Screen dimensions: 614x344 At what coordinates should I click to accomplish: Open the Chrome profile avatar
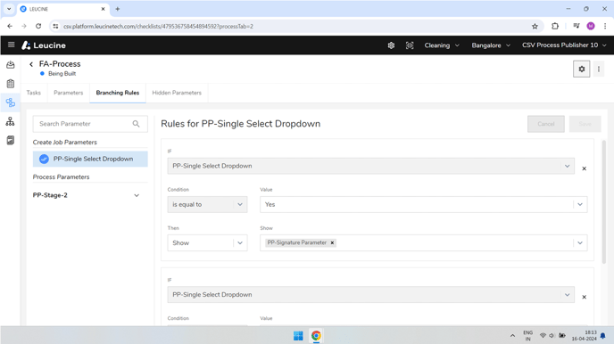[591, 26]
